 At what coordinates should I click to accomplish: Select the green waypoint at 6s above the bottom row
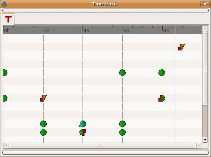click(x=123, y=124)
